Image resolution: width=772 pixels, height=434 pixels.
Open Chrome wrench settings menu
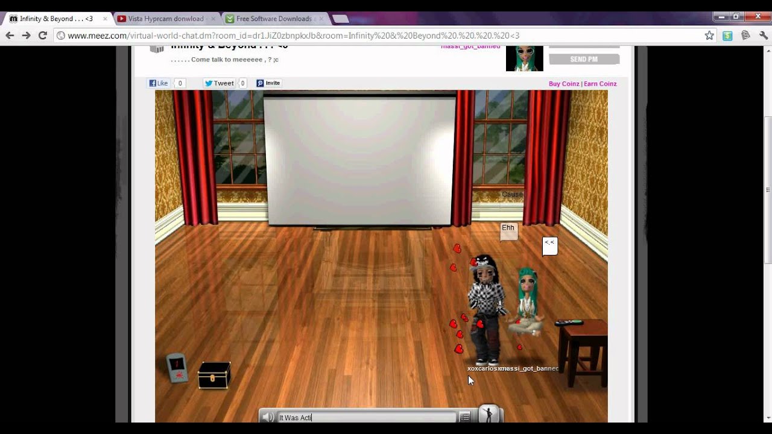pyautogui.click(x=764, y=36)
